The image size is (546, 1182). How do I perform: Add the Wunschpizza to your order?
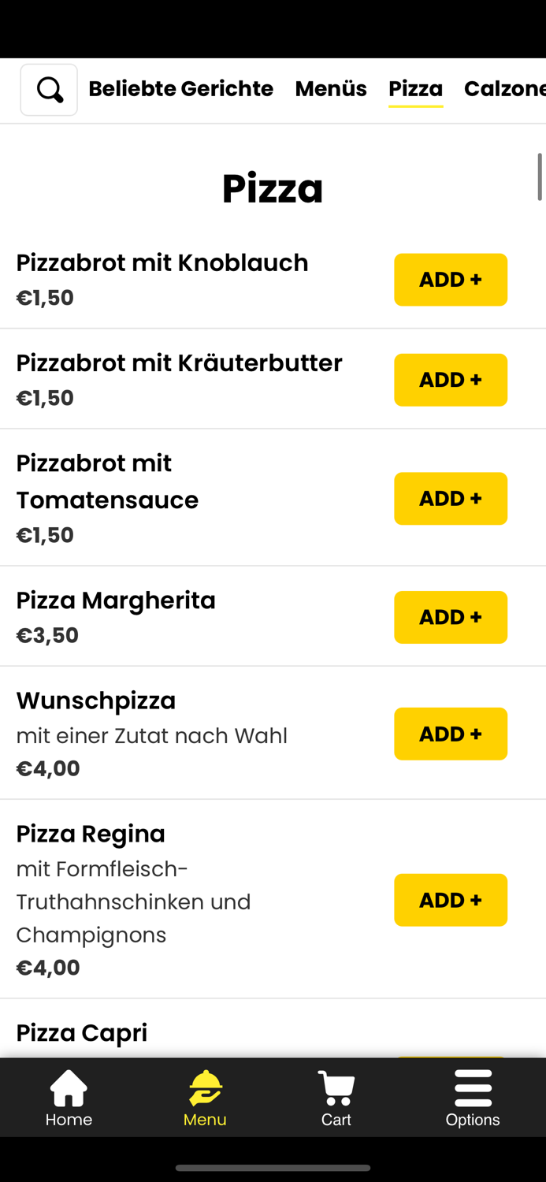(451, 734)
